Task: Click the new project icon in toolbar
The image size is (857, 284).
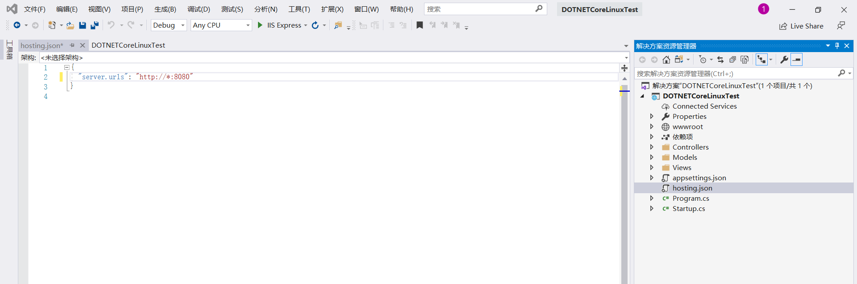Action: point(52,25)
